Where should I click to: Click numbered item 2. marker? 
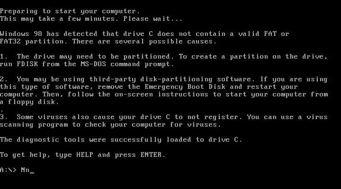4,79
